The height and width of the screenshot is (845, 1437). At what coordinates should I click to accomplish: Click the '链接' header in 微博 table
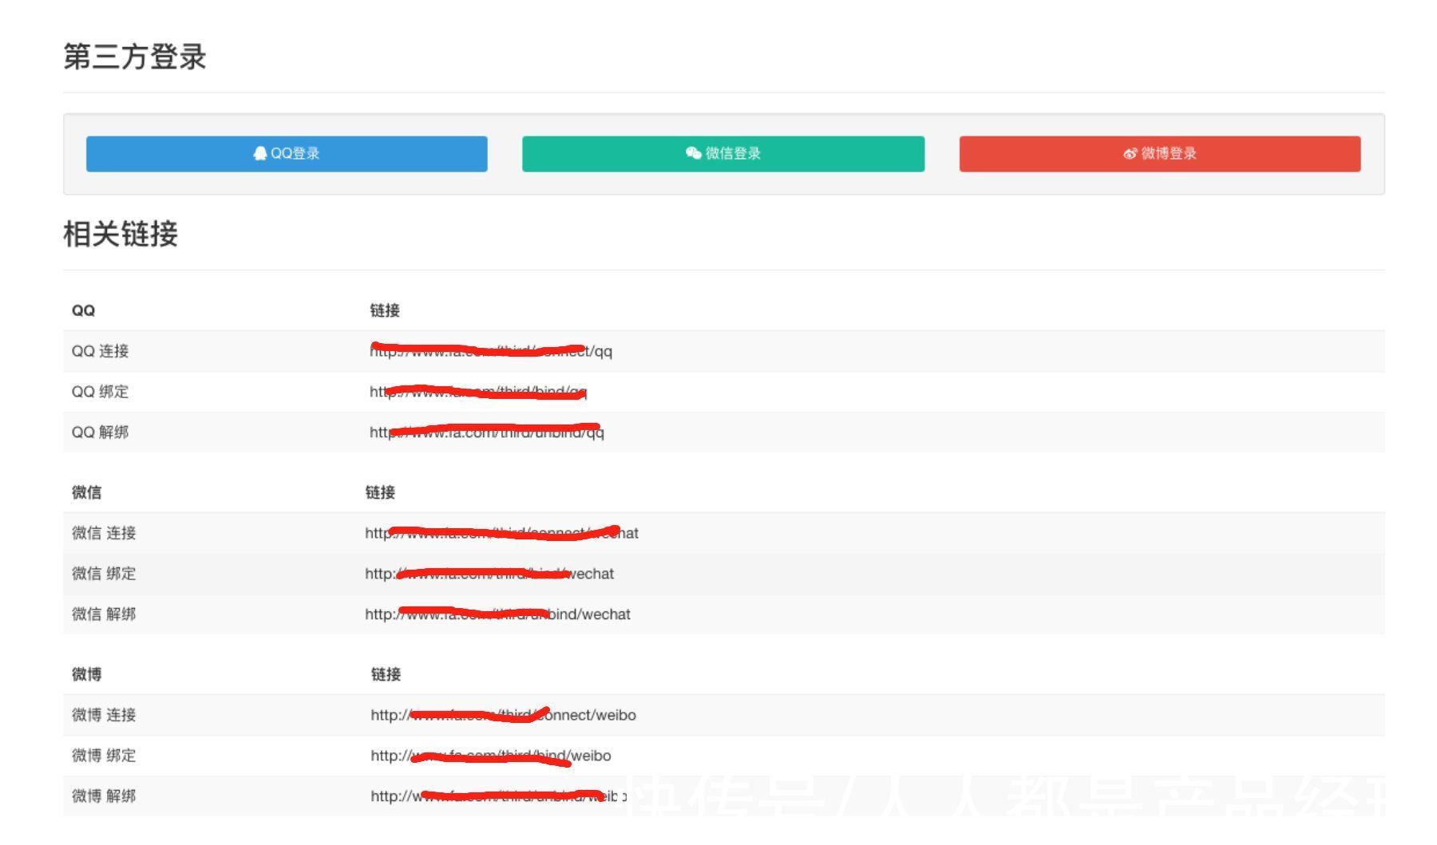tap(386, 674)
